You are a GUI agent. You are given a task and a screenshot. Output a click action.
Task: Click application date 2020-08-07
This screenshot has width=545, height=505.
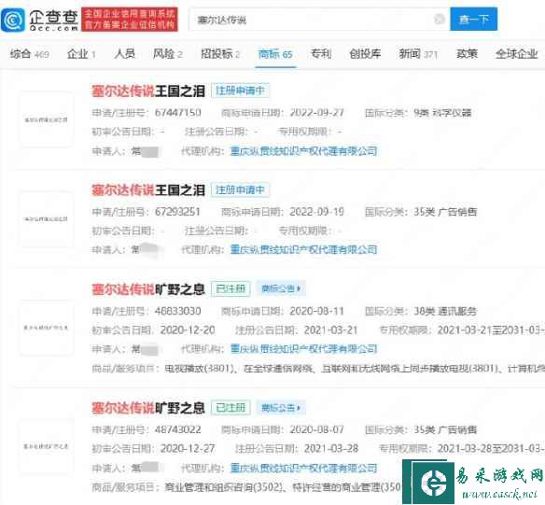tap(316, 430)
